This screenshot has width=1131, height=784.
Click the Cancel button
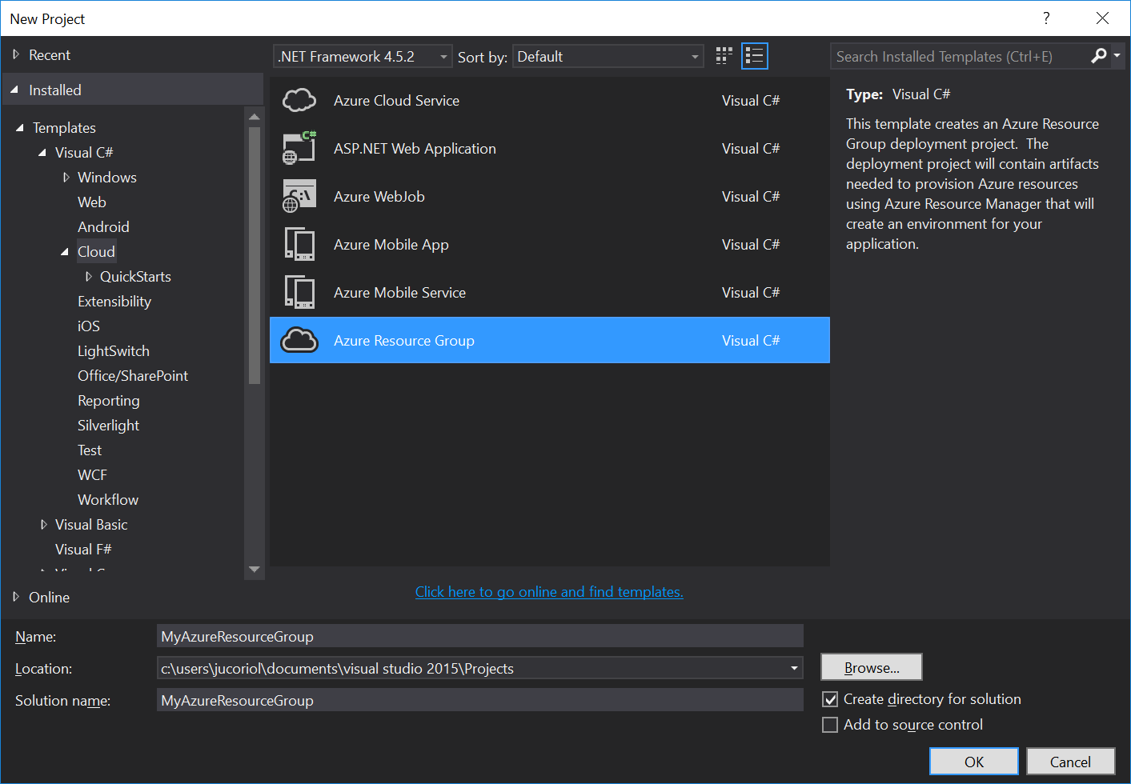(x=1070, y=762)
